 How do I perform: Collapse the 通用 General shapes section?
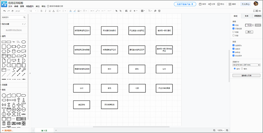4,36
